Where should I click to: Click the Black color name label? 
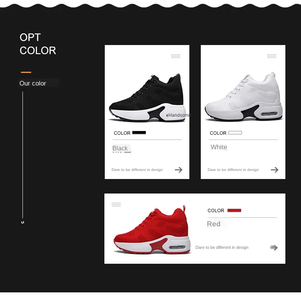120,148
